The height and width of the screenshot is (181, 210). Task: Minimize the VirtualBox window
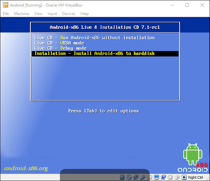(x=172, y=5)
